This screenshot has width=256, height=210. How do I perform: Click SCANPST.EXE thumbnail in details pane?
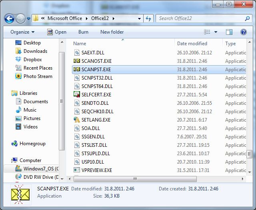(20, 194)
